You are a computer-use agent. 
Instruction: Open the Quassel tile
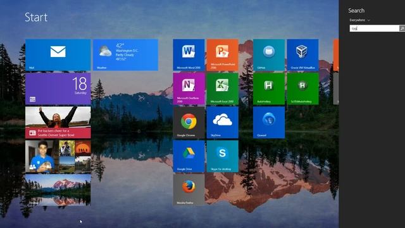[x=269, y=122]
